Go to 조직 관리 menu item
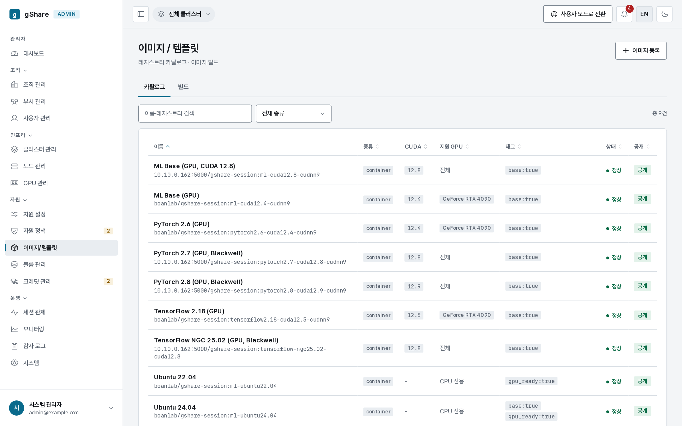The image size is (682, 426). (x=61, y=85)
